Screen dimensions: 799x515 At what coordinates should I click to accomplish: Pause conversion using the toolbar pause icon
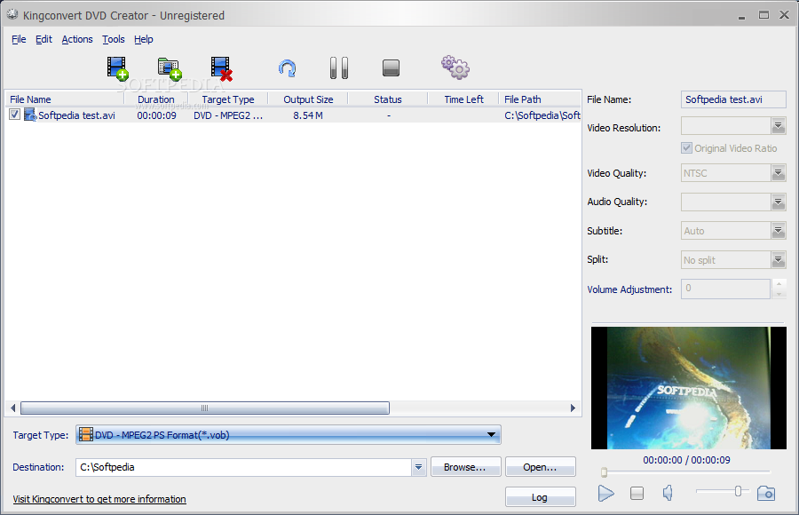pyautogui.click(x=339, y=67)
